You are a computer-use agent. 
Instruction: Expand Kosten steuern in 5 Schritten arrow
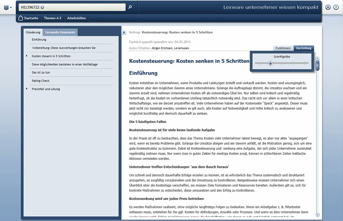[27, 56]
